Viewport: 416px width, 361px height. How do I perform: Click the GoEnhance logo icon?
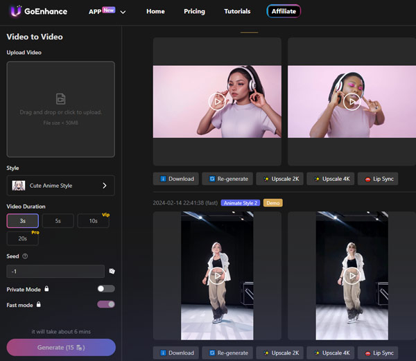15,11
